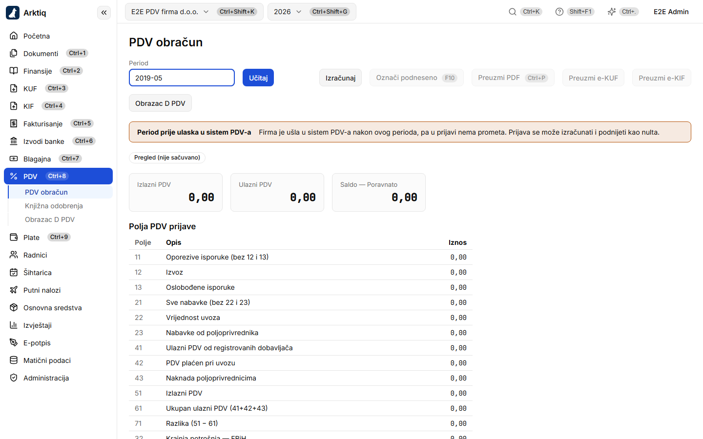Collapse the sidebar with the double-chevron button
The height and width of the screenshot is (439, 703).
click(x=104, y=13)
